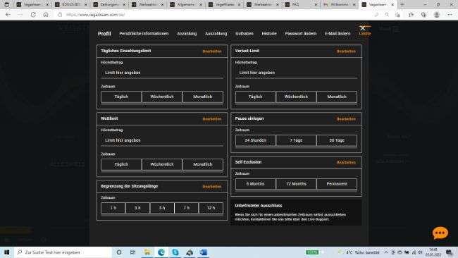Open a new browser tab with the plus icon

[x=402, y=5]
